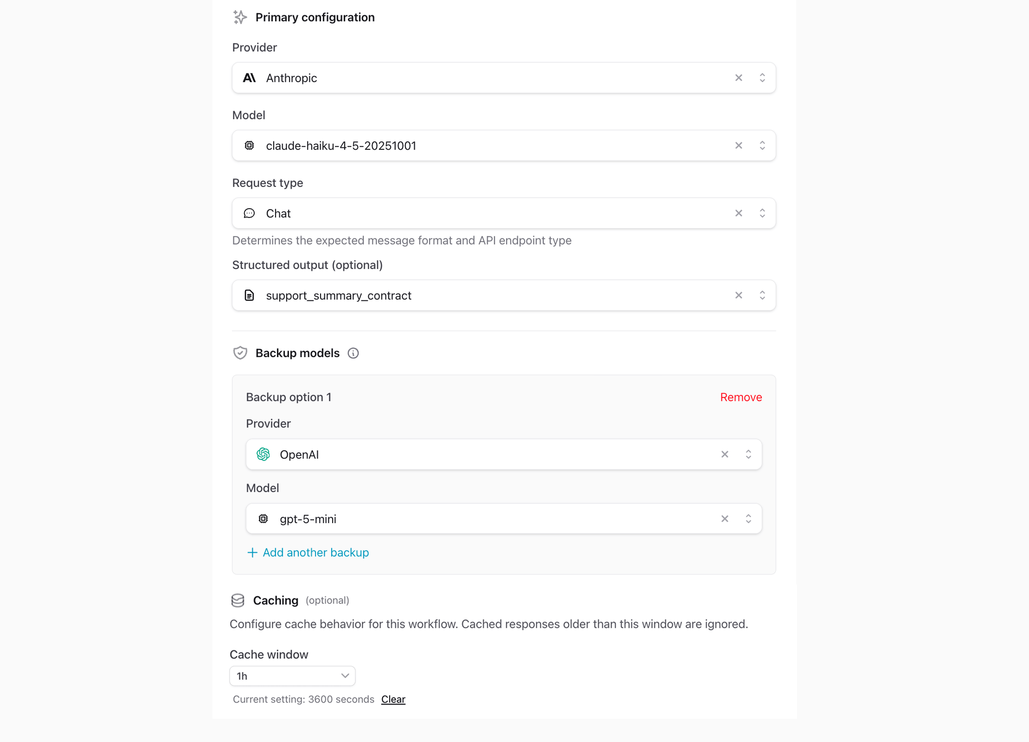Clear the support_summary_contract structured output
This screenshot has width=1029, height=742.
[739, 295]
